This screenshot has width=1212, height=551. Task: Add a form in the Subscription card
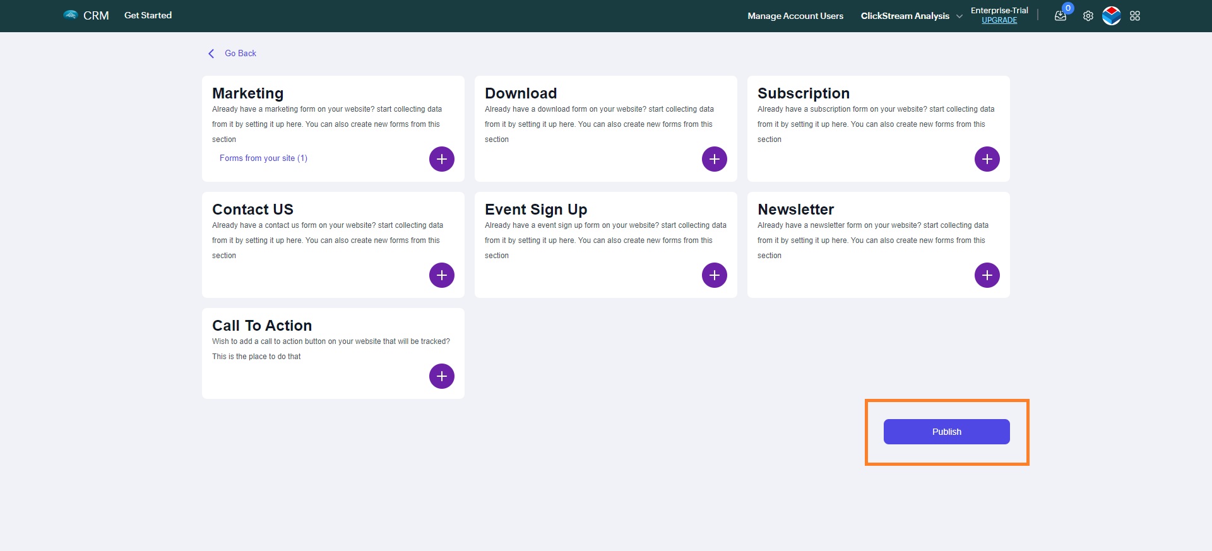(x=987, y=159)
